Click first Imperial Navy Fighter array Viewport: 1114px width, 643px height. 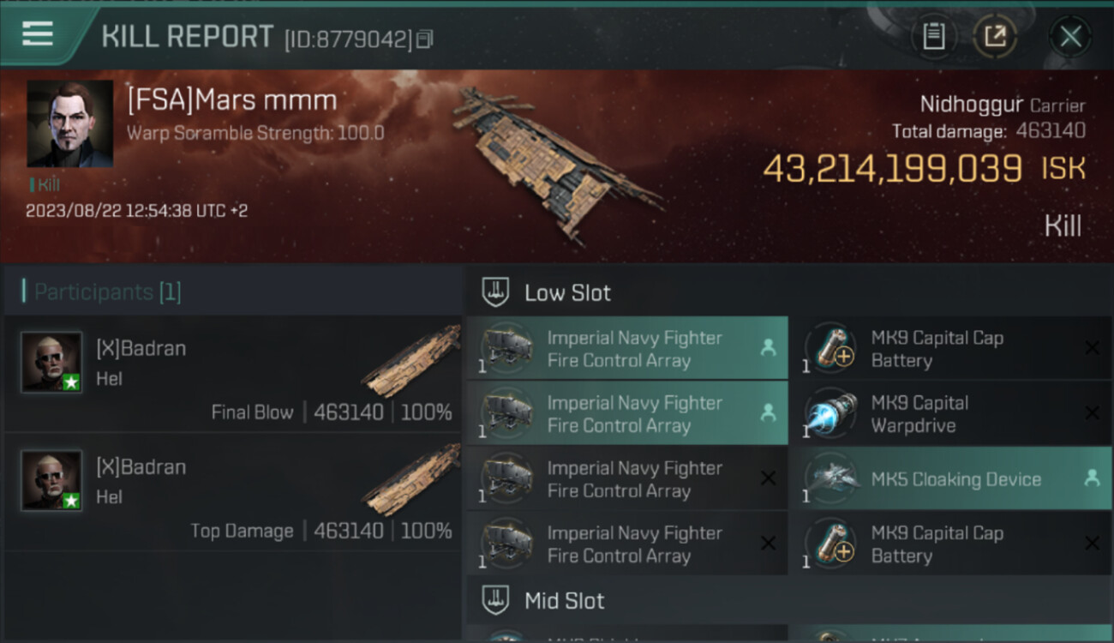click(x=634, y=349)
